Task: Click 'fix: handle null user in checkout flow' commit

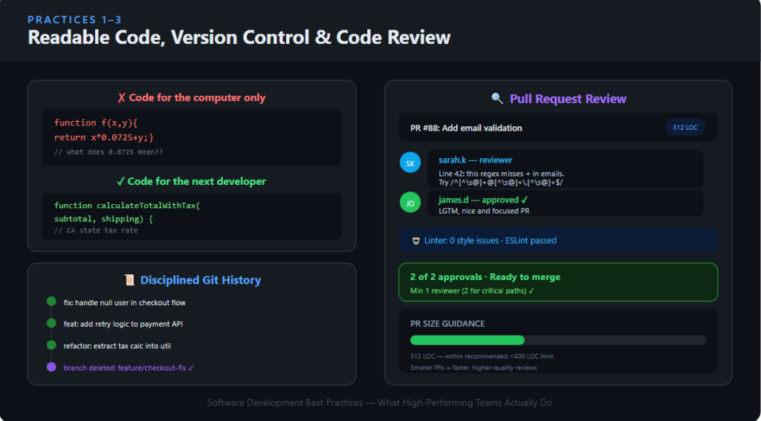Action: pyautogui.click(x=125, y=303)
